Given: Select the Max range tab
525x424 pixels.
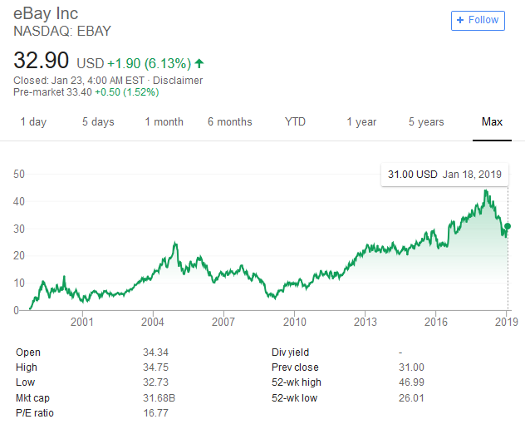Looking at the screenshot, I should tap(492, 121).
